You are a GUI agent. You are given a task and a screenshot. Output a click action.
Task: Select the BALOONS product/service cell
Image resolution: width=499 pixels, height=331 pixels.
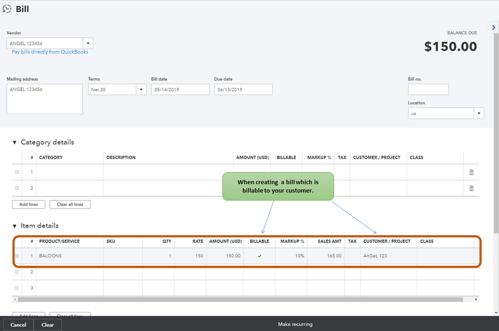pyautogui.click(x=70, y=256)
